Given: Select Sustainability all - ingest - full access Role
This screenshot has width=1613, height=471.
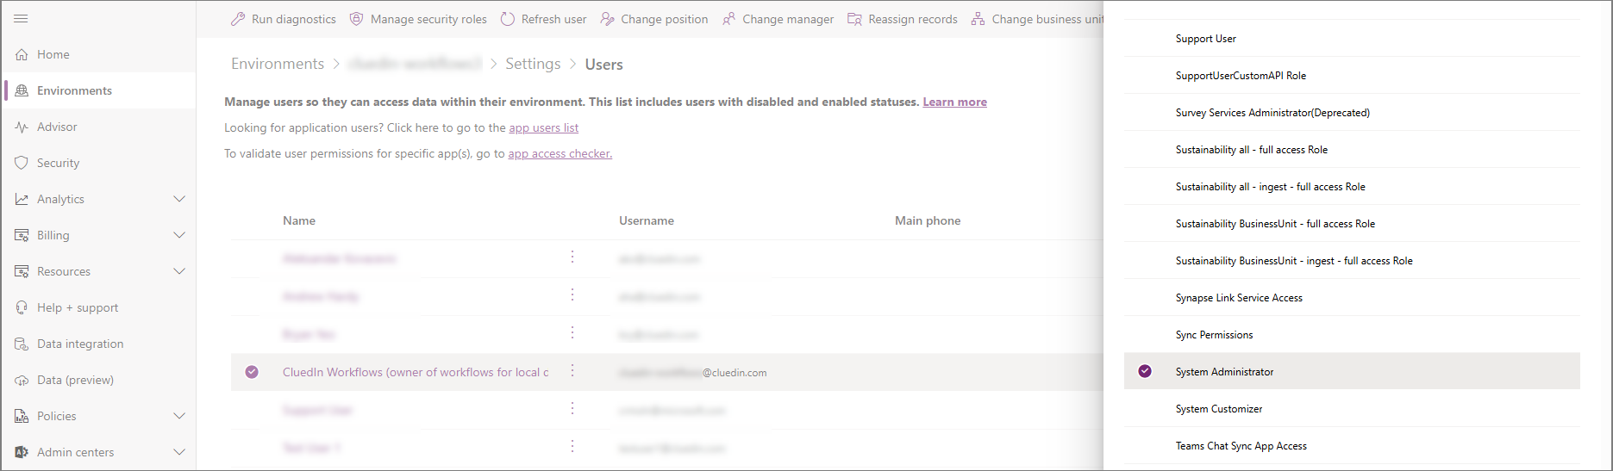Looking at the screenshot, I should pos(1352,187).
